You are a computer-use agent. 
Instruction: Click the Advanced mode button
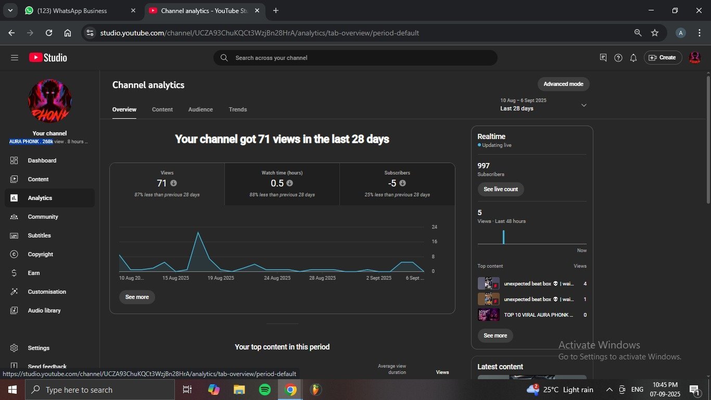(x=563, y=84)
